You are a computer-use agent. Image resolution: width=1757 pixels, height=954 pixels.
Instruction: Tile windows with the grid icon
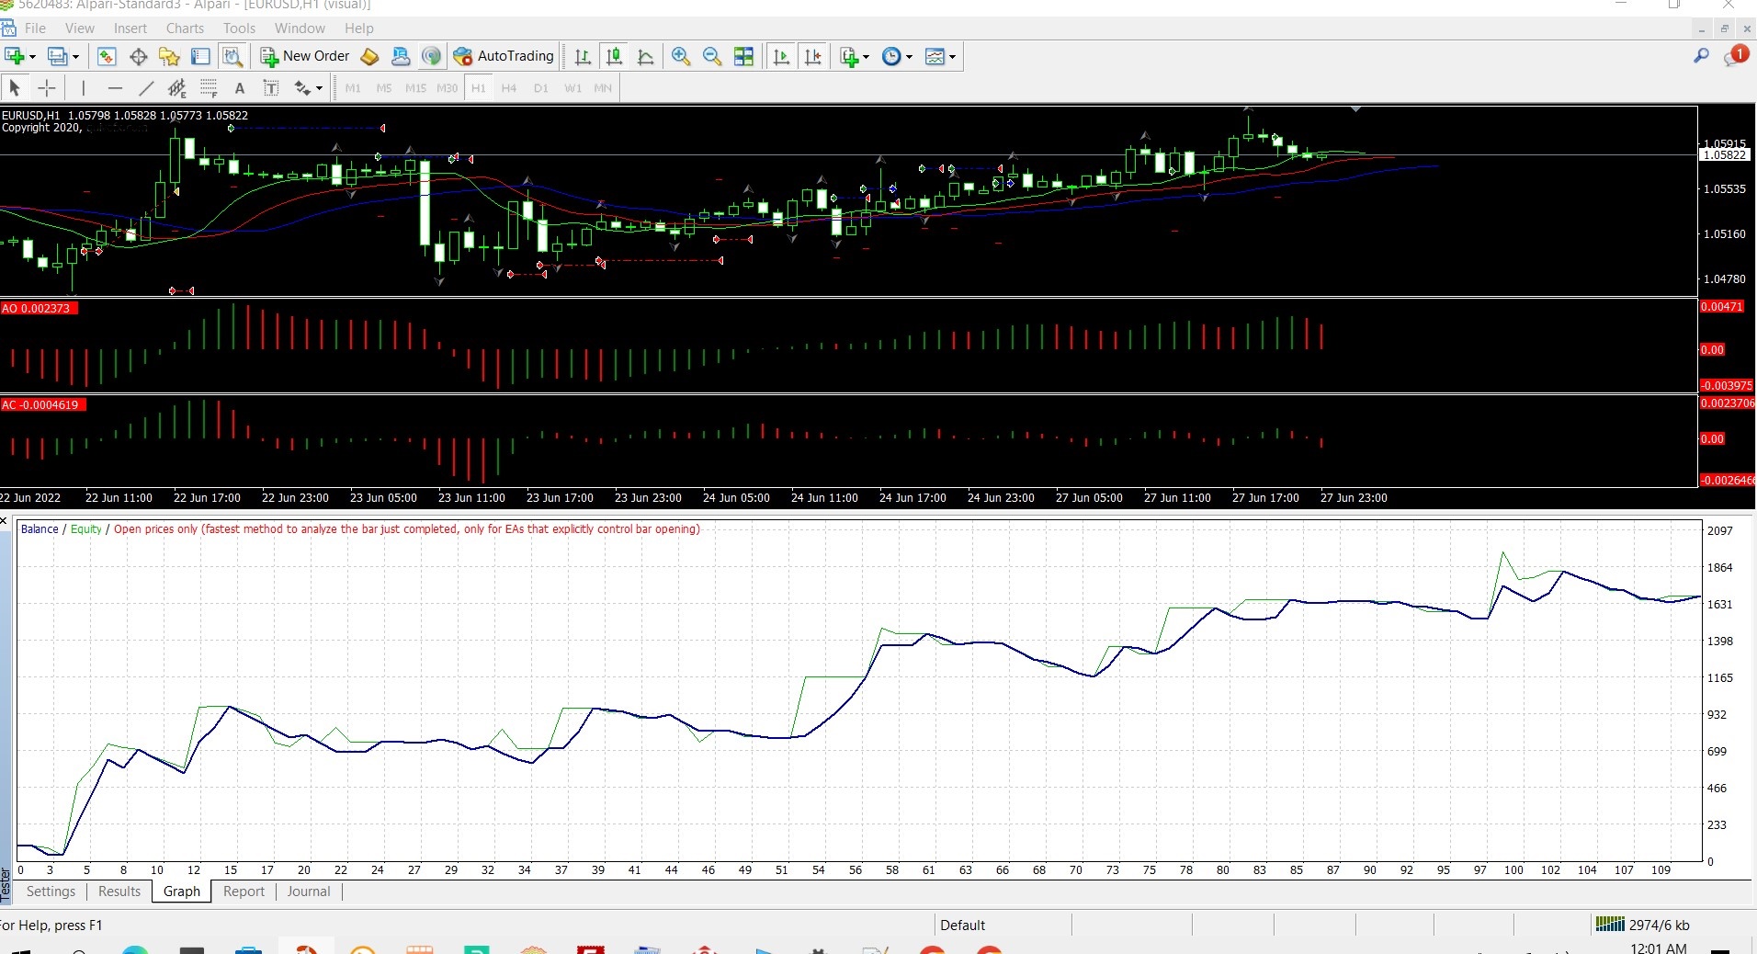743,56
